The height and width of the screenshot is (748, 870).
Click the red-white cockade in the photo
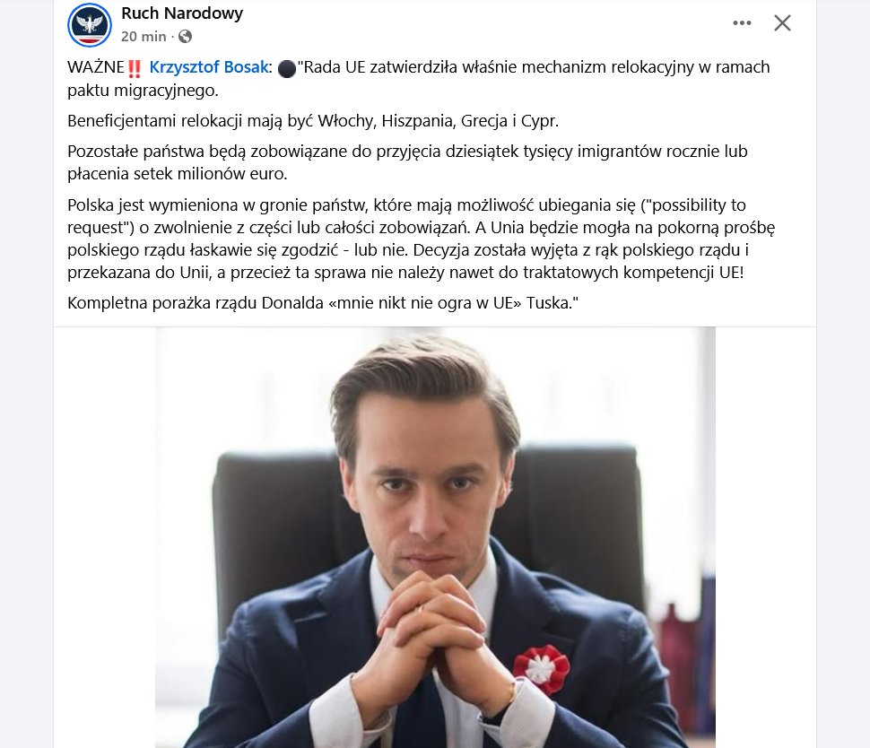[541, 669]
